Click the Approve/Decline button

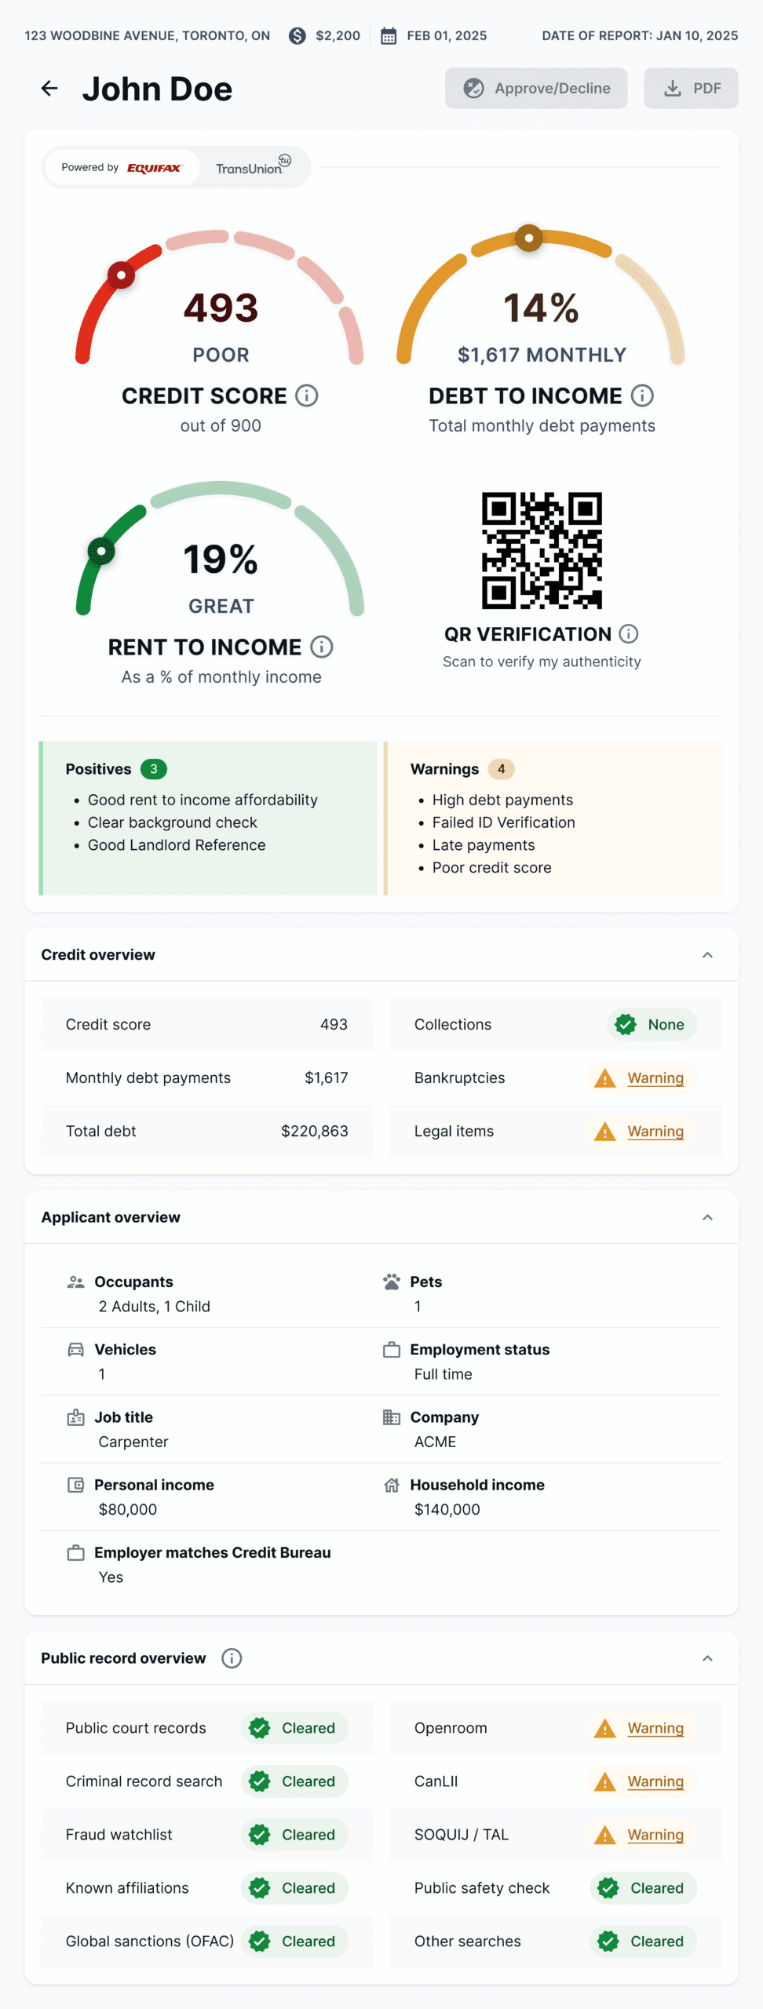coord(536,88)
